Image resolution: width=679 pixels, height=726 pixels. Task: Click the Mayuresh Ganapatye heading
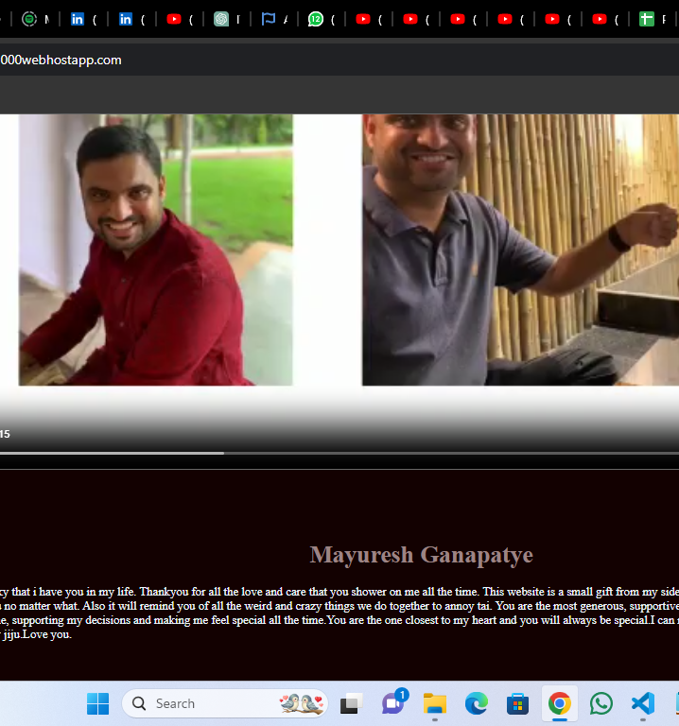click(421, 555)
